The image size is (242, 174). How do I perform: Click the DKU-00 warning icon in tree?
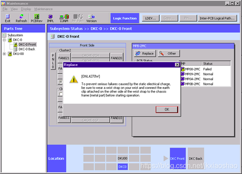[10, 54]
